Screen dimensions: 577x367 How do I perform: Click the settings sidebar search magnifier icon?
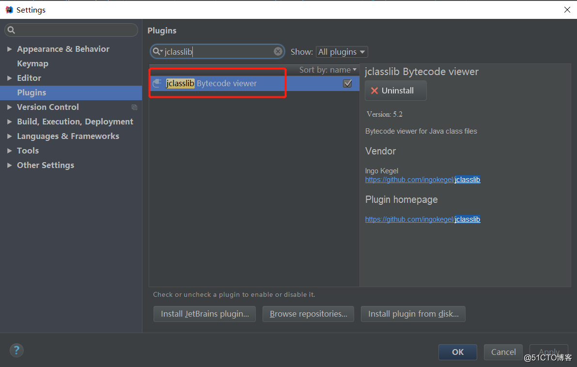[12, 30]
